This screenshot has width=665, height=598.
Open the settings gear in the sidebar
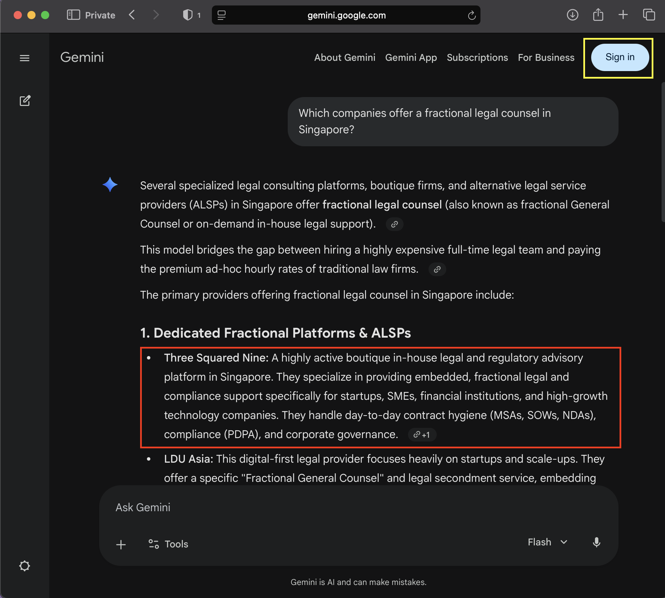[x=25, y=566]
